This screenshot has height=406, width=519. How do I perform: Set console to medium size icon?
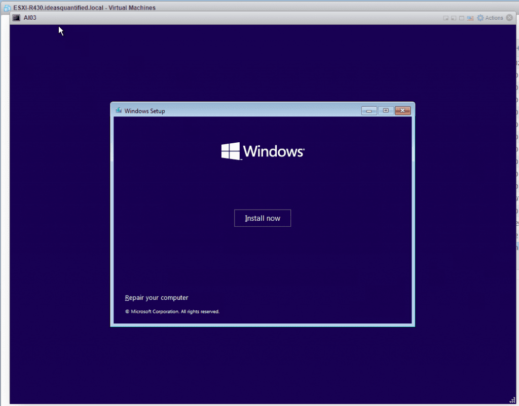454,18
